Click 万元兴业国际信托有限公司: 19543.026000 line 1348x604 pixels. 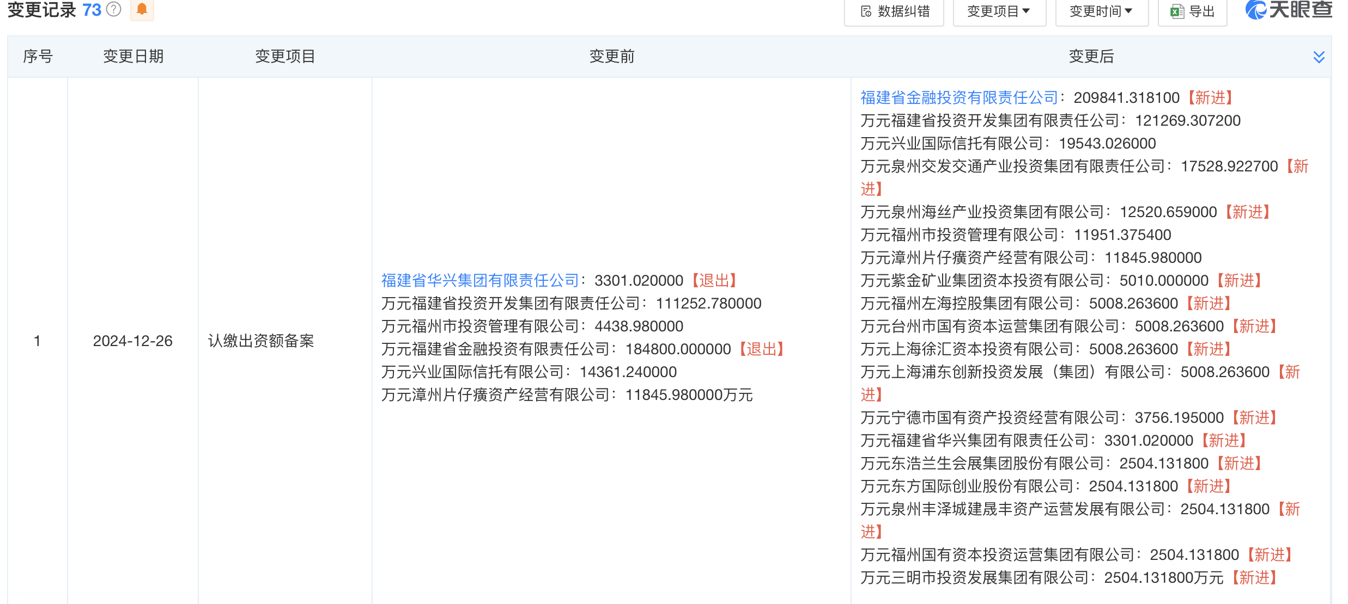tap(1008, 143)
